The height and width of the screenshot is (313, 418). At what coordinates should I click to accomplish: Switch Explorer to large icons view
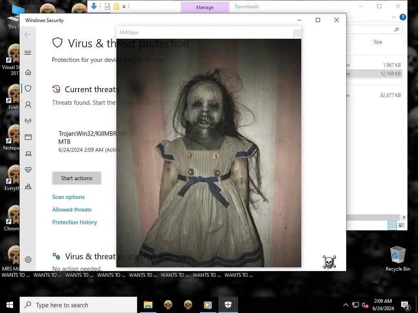tap(401, 225)
